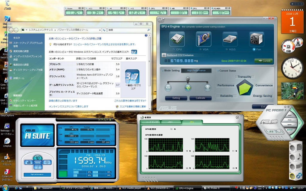The height and width of the screenshot is (191, 306).
Task: Toggle the yellow REC button beside disc icon
Action: click(292, 176)
